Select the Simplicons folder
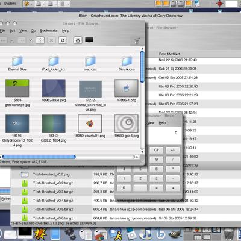 (127, 64)
